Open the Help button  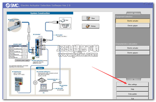coord(132,89)
